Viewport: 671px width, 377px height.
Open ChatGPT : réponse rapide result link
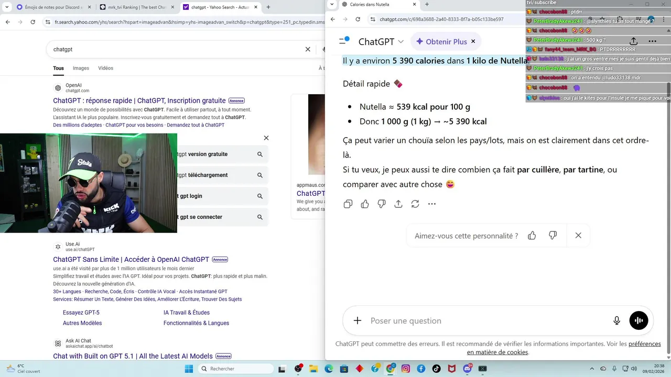pyautogui.click(x=139, y=101)
